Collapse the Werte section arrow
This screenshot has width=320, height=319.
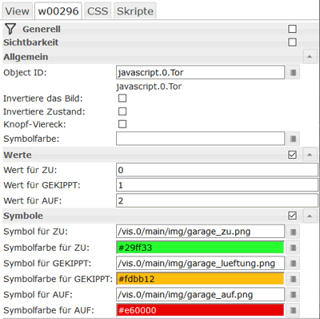pos(310,155)
